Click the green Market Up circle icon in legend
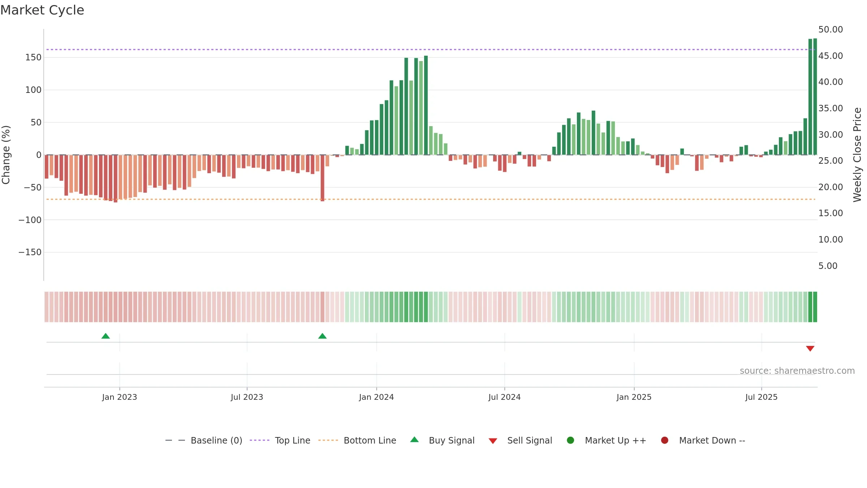This screenshot has height=488, width=867. click(570, 440)
